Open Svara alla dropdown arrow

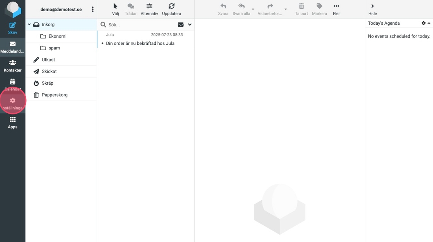click(x=253, y=9)
